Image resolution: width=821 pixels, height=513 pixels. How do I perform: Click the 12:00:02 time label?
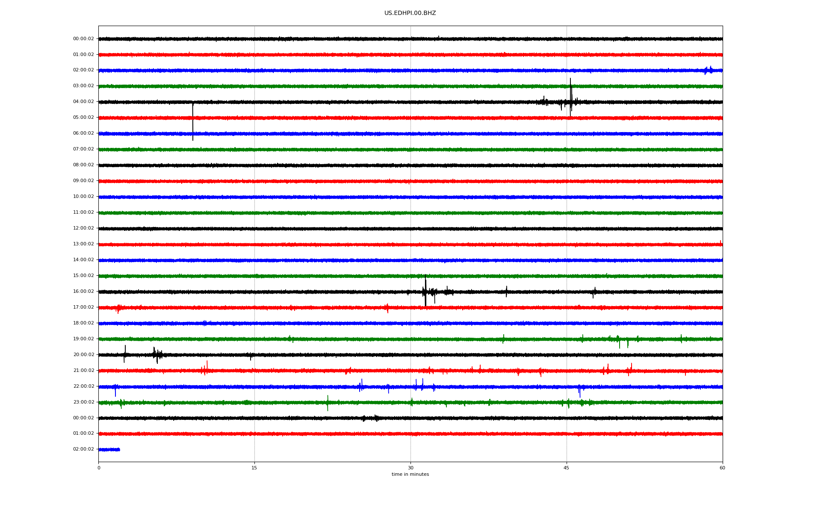[83, 228]
